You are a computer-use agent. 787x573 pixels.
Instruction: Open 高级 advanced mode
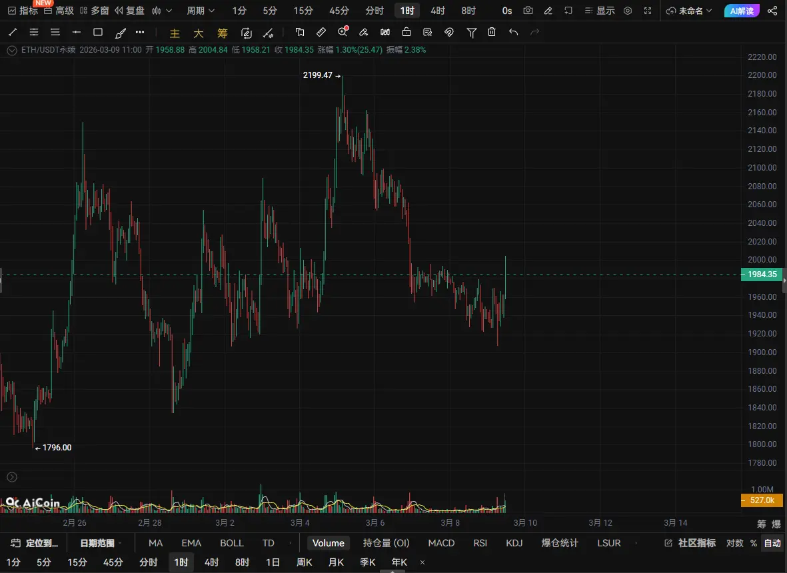pos(59,11)
